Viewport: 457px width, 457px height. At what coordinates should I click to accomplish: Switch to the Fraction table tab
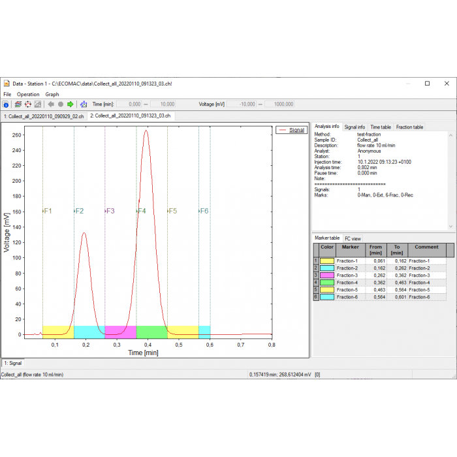[409, 127]
